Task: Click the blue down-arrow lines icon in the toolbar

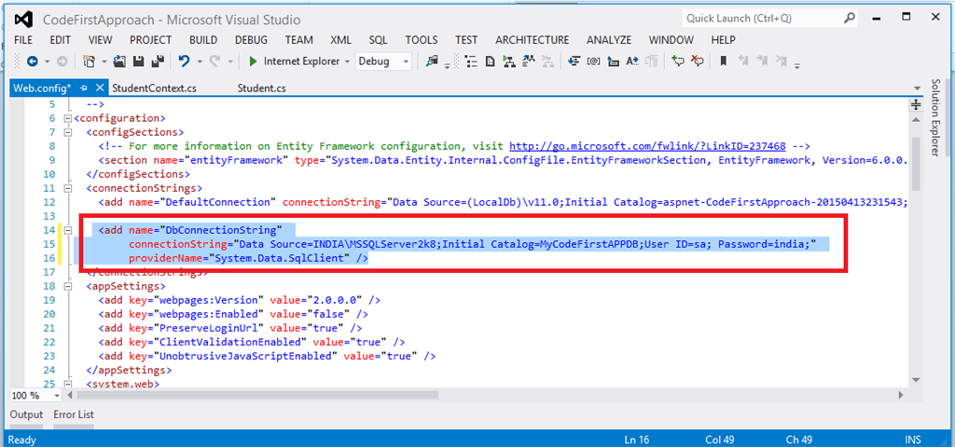Action: coord(574,61)
